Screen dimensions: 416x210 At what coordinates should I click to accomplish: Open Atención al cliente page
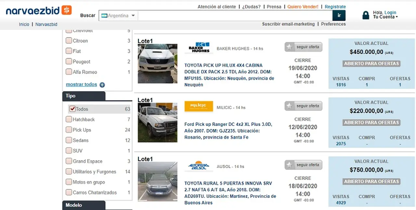tap(217, 7)
